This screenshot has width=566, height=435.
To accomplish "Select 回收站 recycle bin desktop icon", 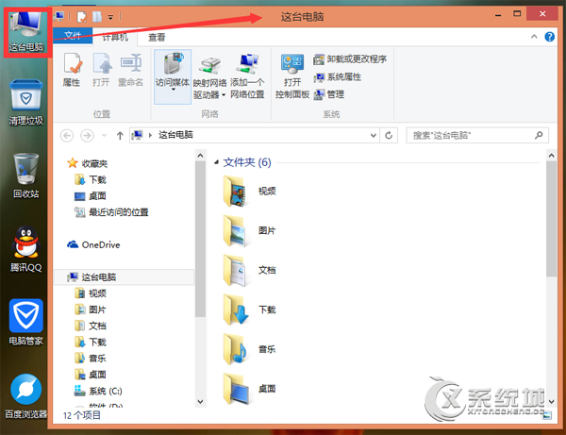I will (x=26, y=176).
